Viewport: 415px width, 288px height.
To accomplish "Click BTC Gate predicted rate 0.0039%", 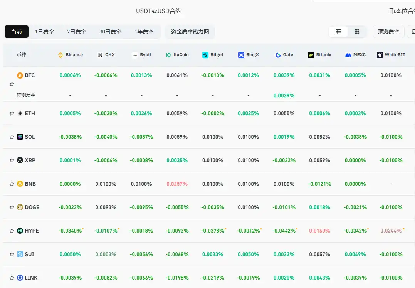I will 284,95.
